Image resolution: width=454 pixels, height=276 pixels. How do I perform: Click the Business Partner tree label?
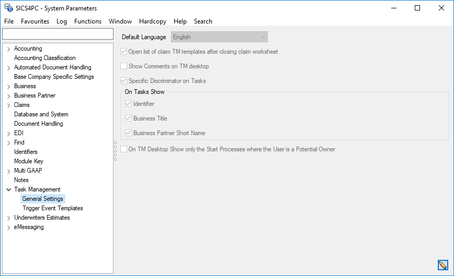(35, 95)
